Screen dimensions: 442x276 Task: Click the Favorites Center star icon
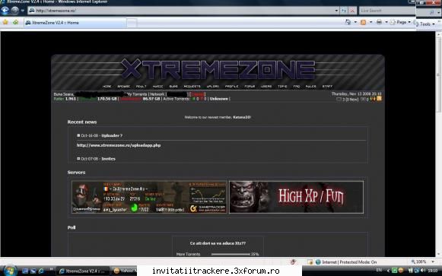5,22
